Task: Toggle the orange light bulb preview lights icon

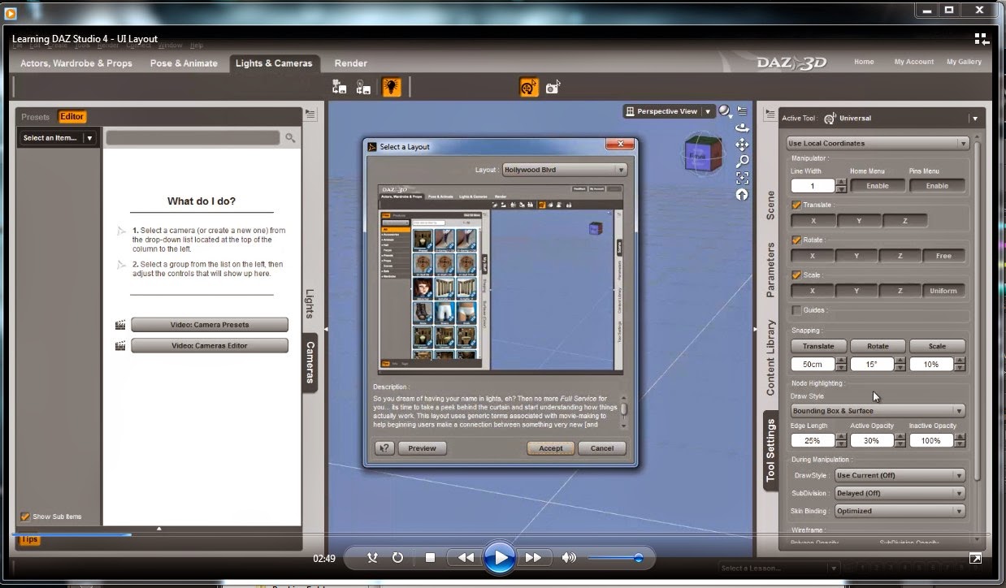Action: [392, 87]
